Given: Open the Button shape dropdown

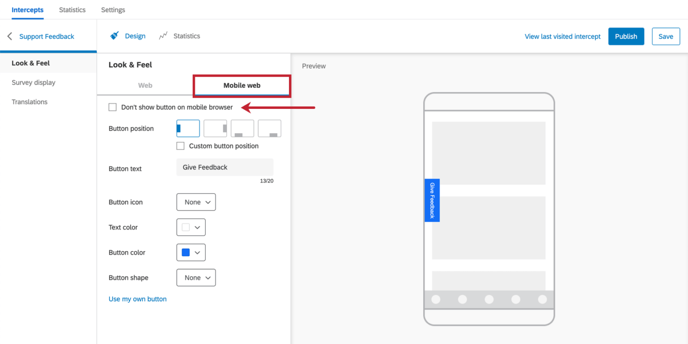Looking at the screenshot, I should coord(196,277).
